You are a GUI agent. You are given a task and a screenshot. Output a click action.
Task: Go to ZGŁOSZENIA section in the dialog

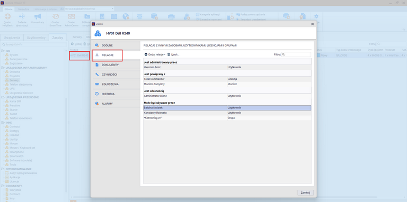tap(116, 84)
